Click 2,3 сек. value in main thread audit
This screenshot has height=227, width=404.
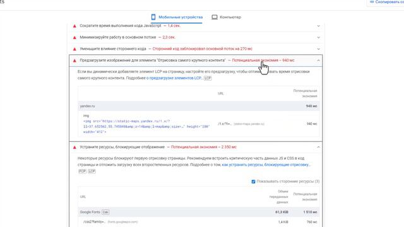point(169,37)
